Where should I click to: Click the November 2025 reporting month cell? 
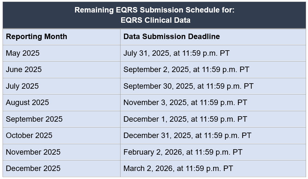click(62, 152)
